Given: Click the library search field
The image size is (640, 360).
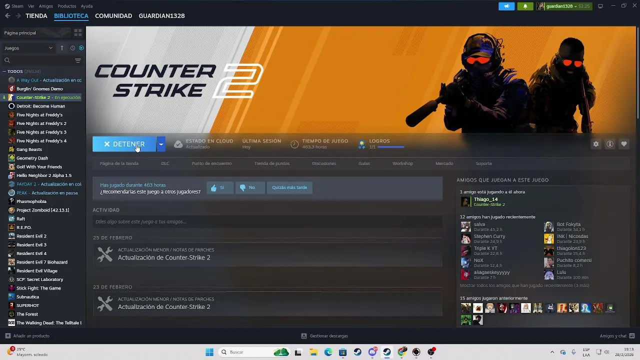Looking at the screenshot, I should point(37,60).
